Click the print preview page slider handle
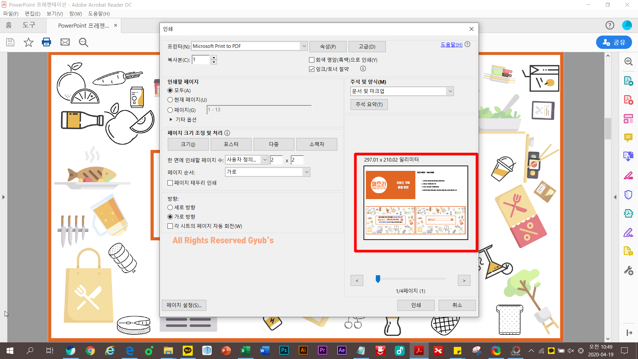 (378, 279)
